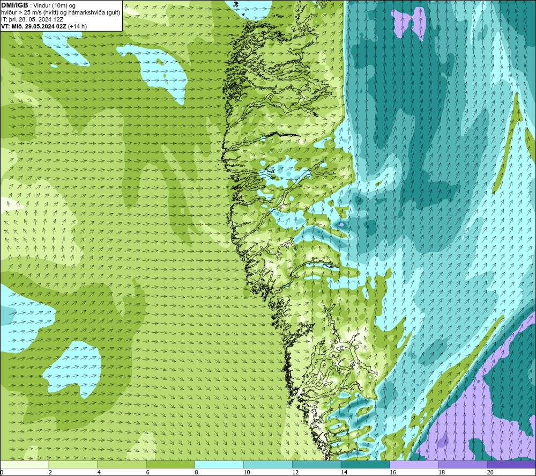Click the '20' label under the color scale

pos(490,472)
